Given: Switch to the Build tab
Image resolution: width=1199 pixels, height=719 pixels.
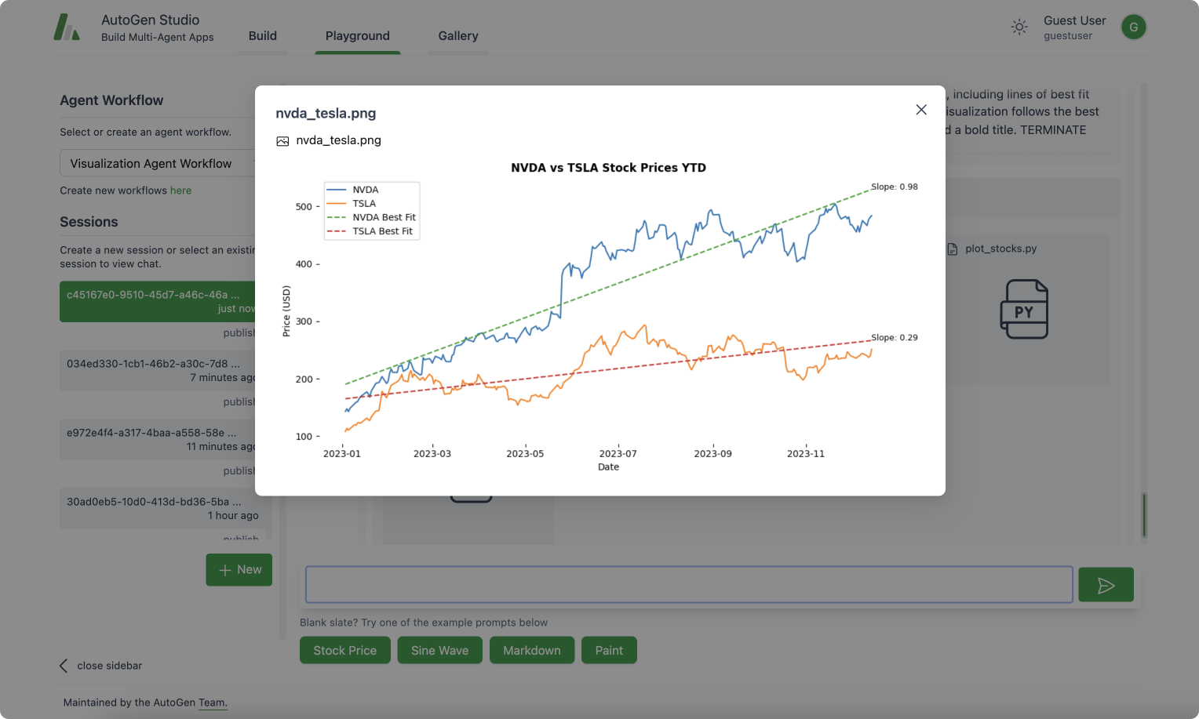Looking at the screenshot, I should pos(262,36).
